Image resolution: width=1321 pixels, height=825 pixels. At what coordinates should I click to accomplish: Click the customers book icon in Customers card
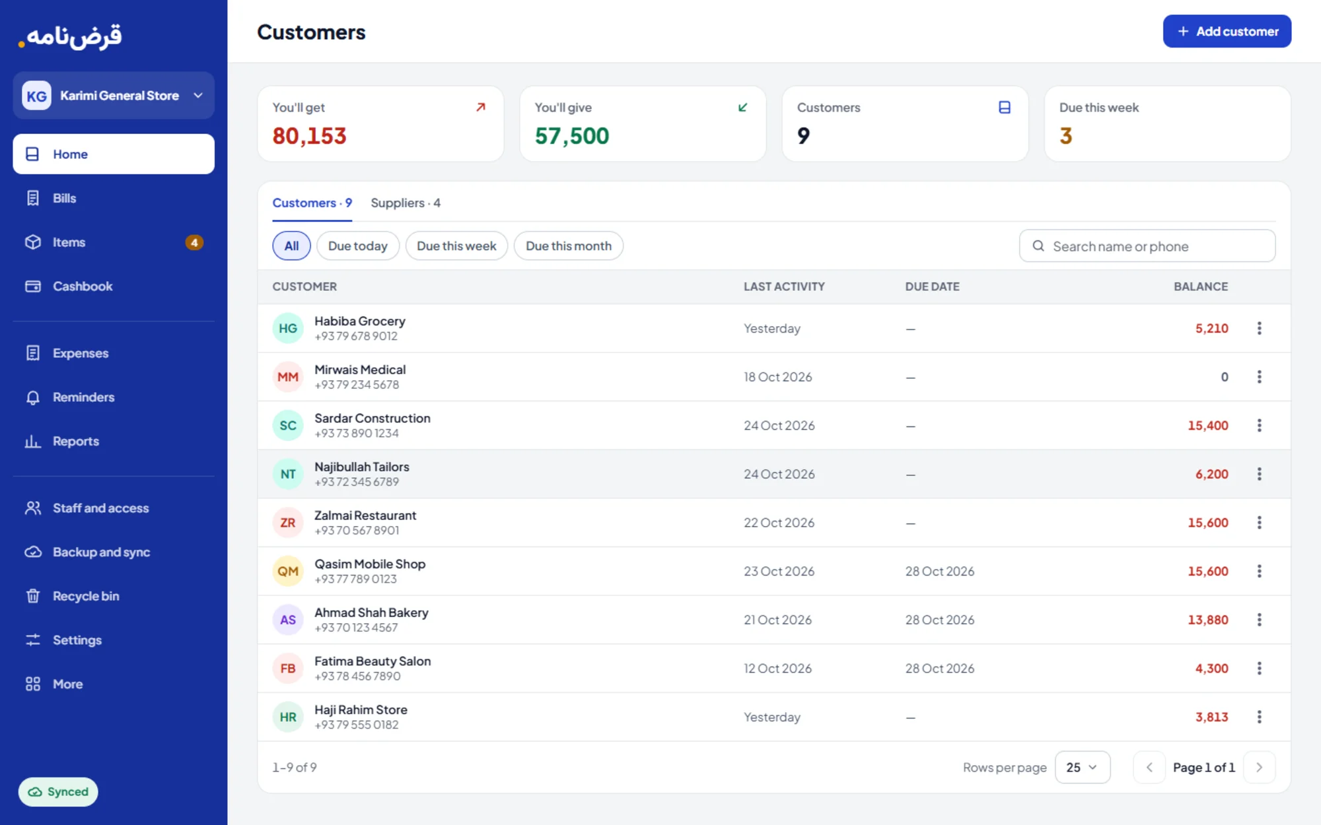coord(1005,108)
